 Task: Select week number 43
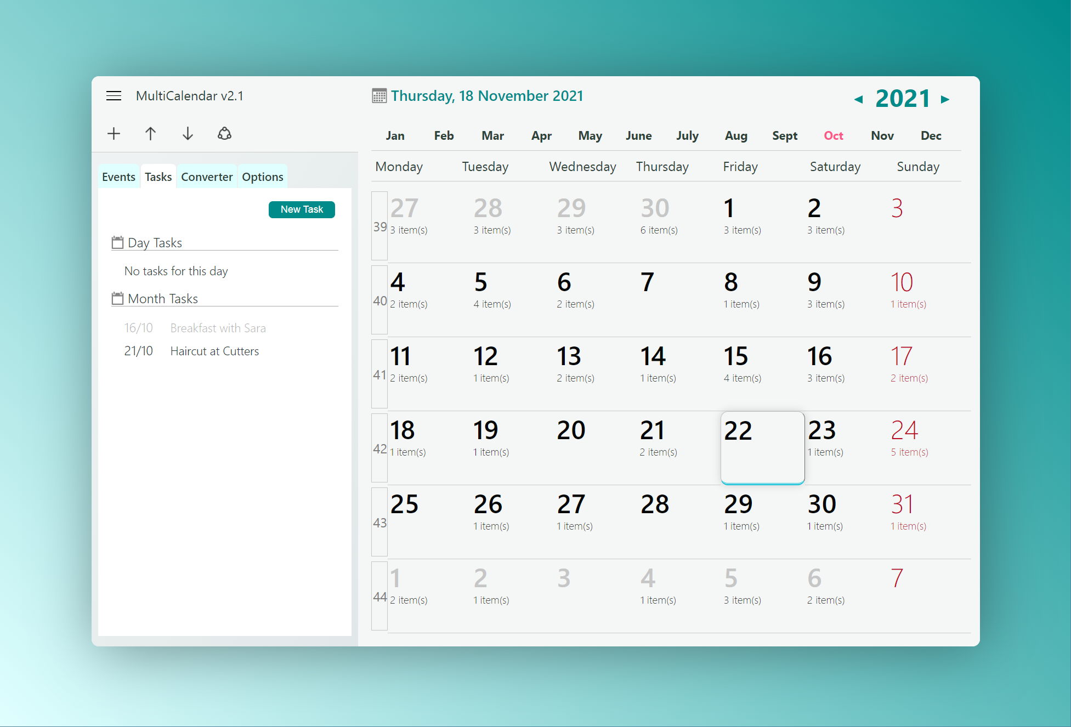point(379,522)
